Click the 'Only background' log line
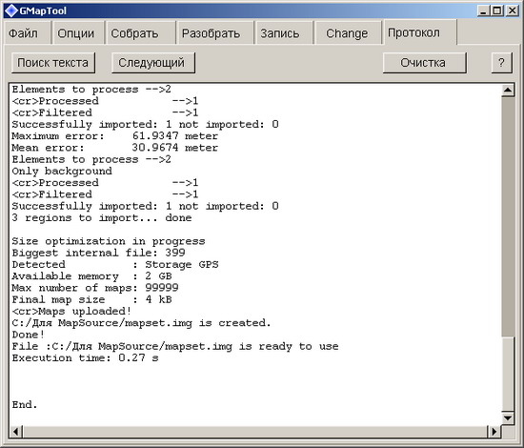The width and height of the screenshot is (524, 448). (x=62, y=172)
